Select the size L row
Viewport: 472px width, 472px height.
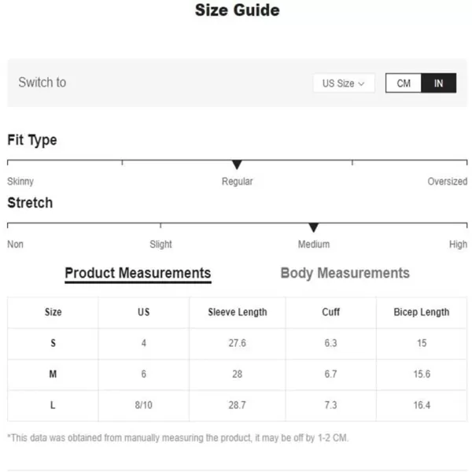click(53, 405)
